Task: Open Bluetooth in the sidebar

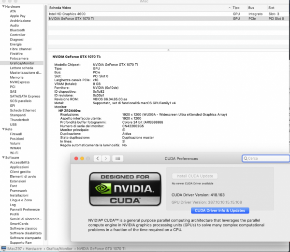Action: pos(17,30)
